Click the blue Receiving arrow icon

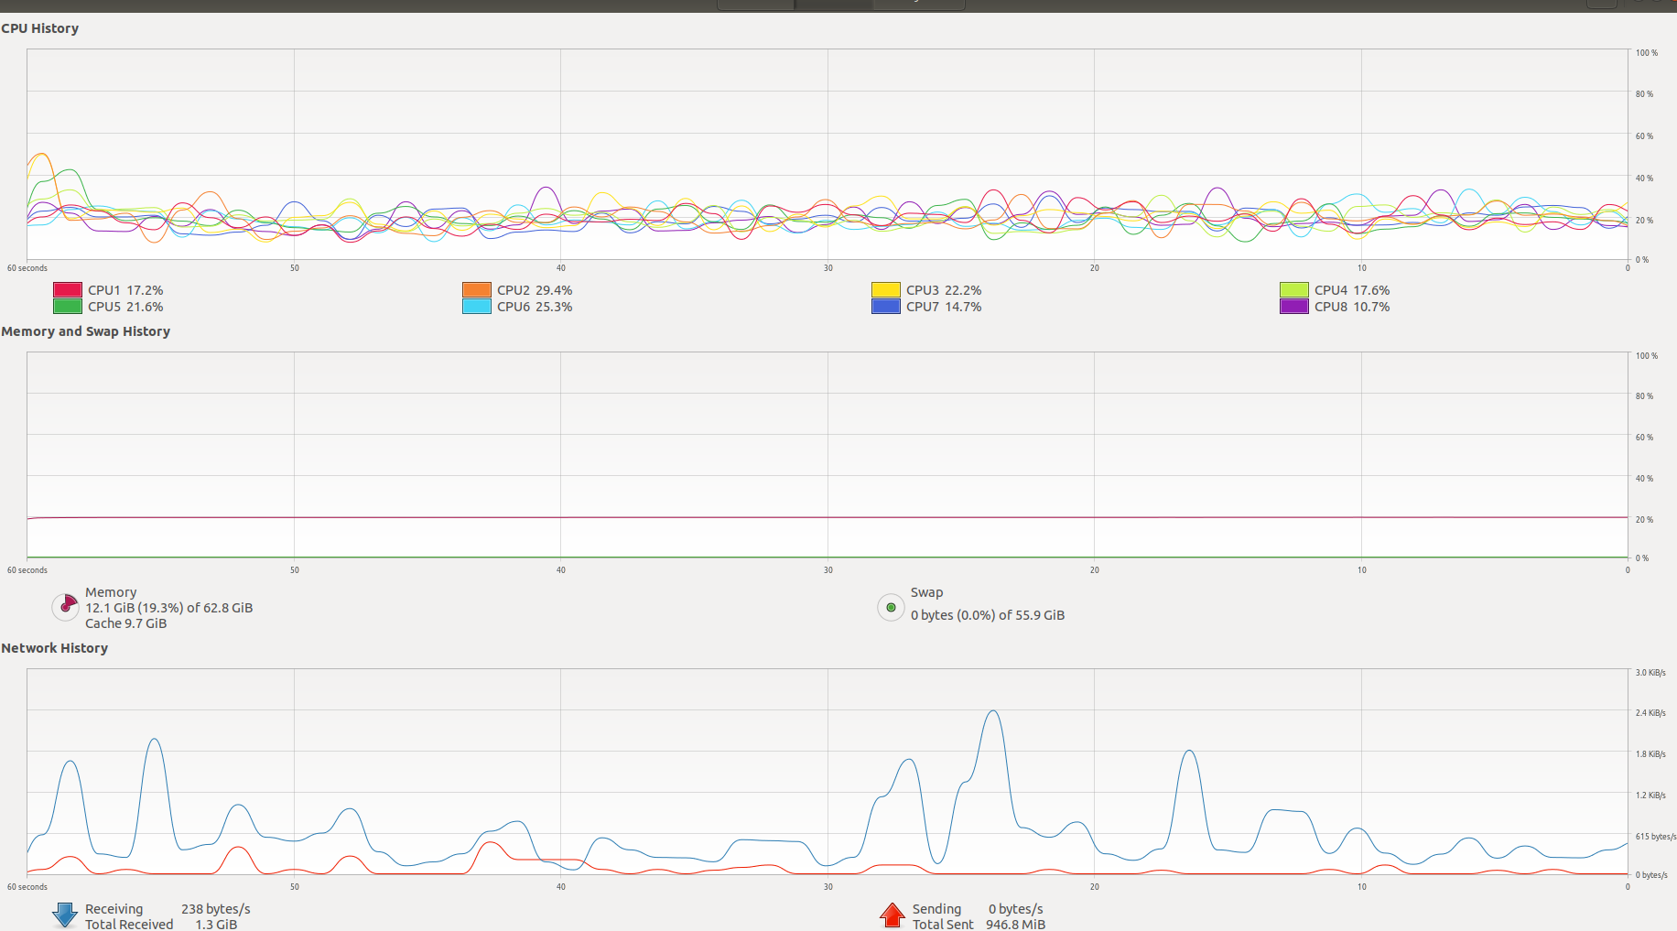pos(65,915)
